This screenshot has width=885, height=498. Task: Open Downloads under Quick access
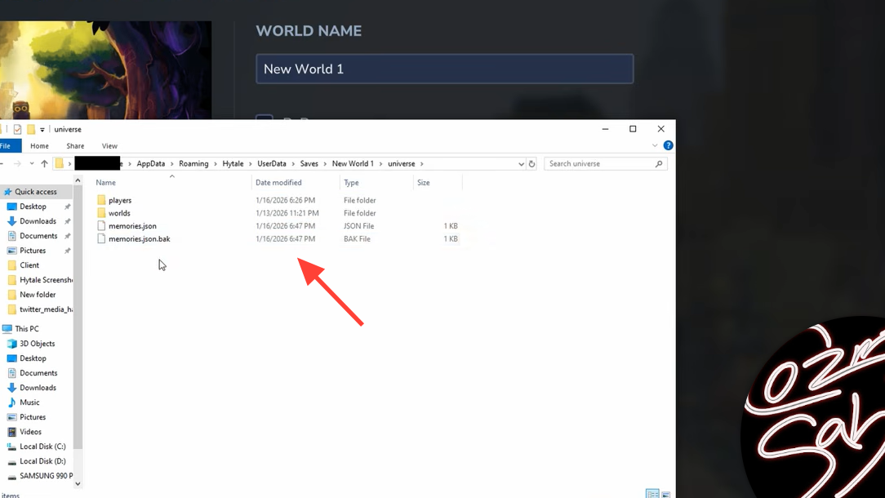pos(38,221)
